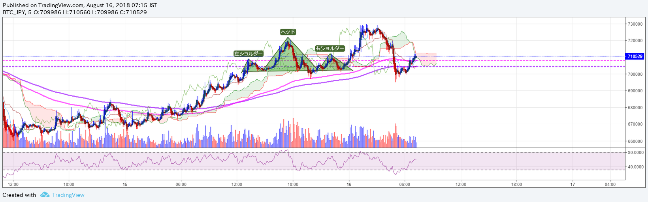Select date marker 17 on time axis

pyautogui.click(x=573, y=184)
